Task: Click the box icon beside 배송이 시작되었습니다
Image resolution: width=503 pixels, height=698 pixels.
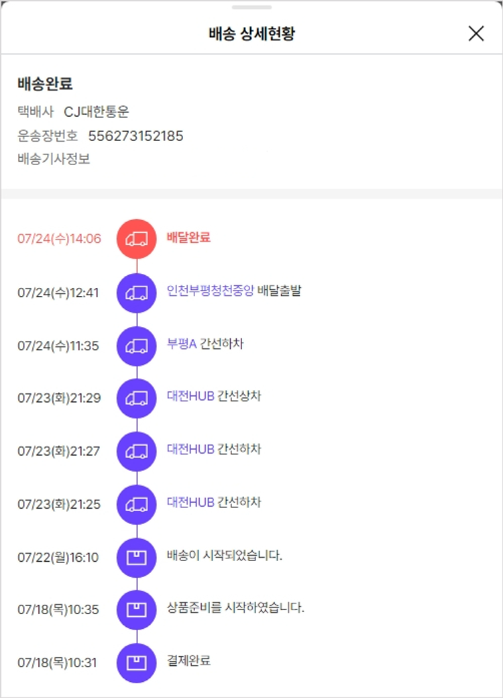Action: [x=137, y=557]
